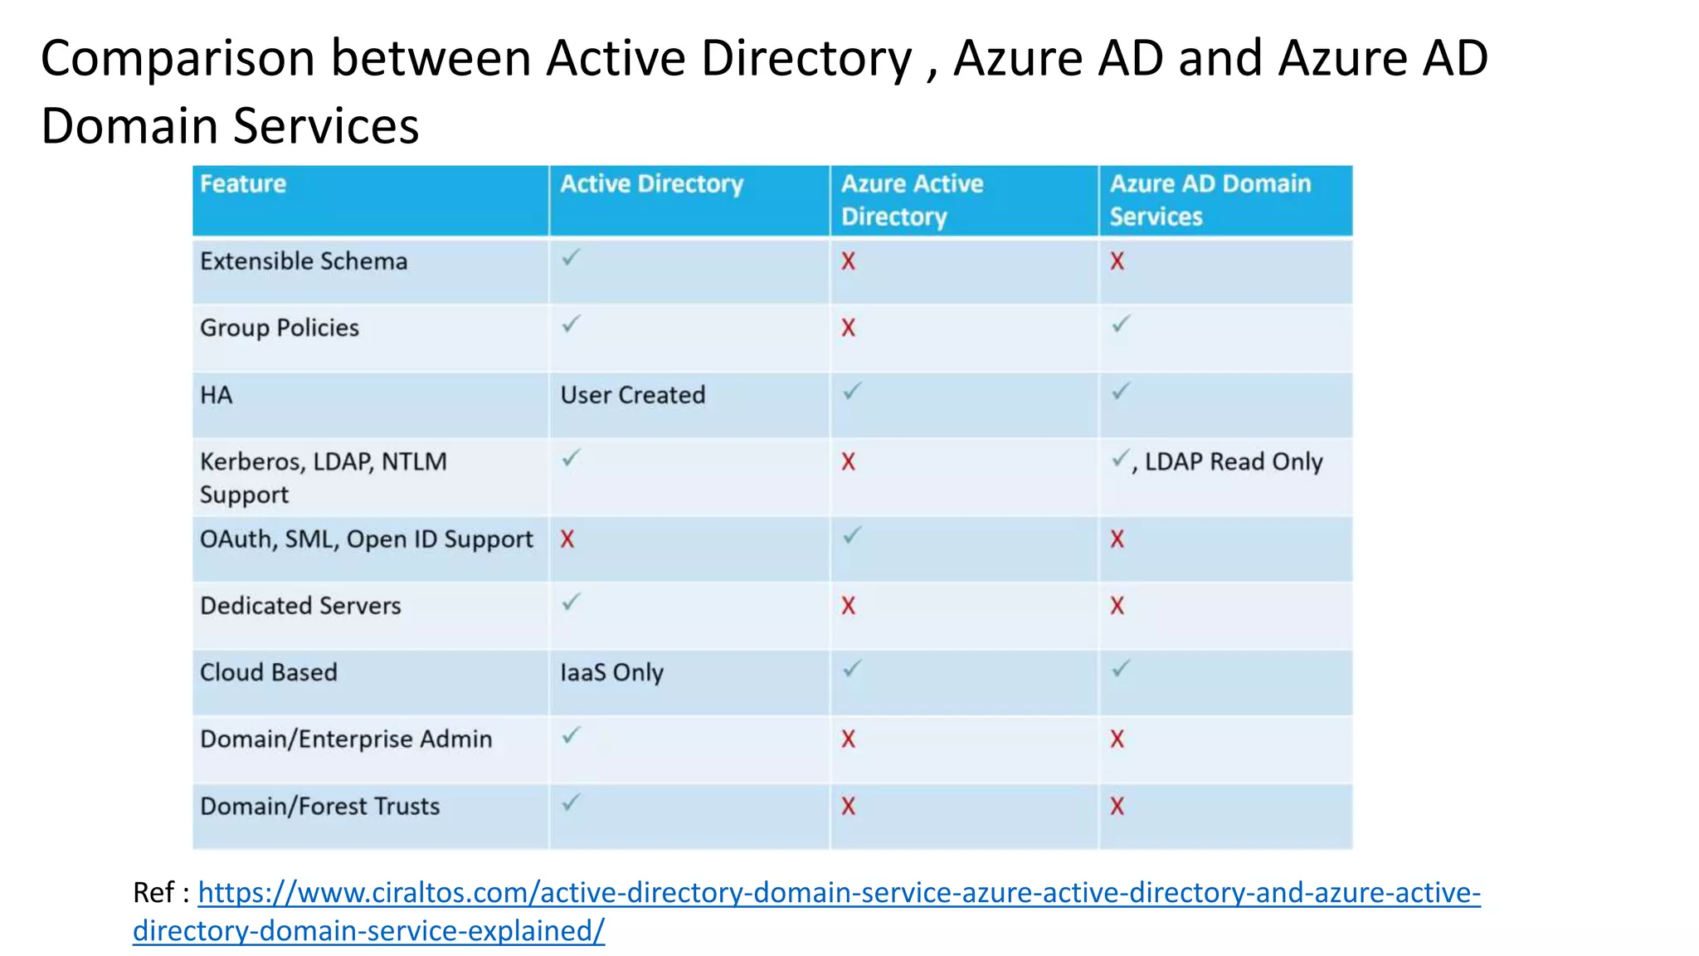The width and height of the screenshot is (1699, 956).
Task: Click 'OAuth, SML, Open ID Support' label
Action: coord(367,539)
